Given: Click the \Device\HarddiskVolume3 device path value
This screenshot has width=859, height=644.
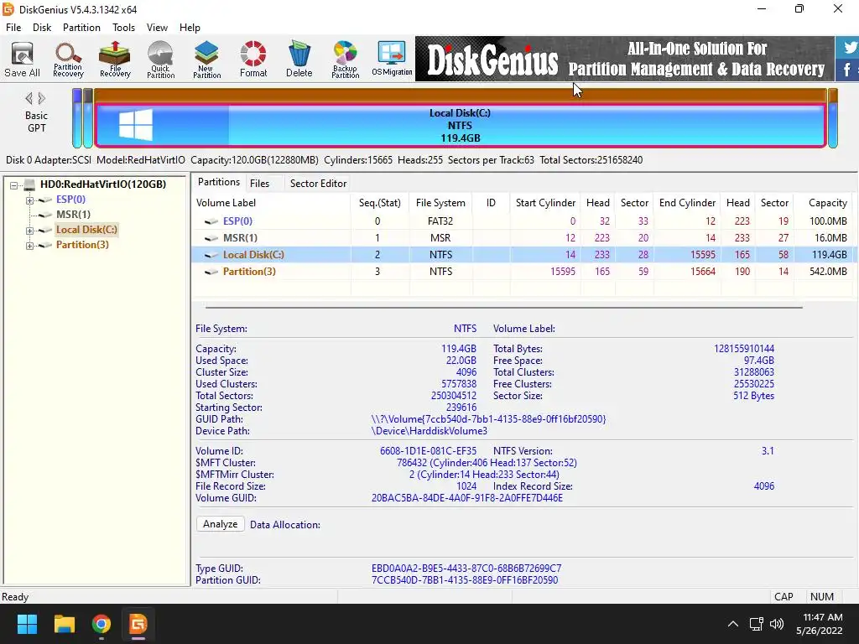Looking at the screenshot, I should coord(429,431).
